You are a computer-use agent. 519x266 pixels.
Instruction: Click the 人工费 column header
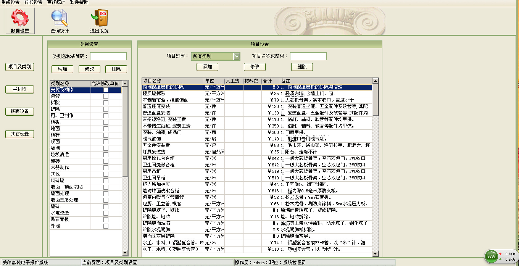click(x=234, y=81)
